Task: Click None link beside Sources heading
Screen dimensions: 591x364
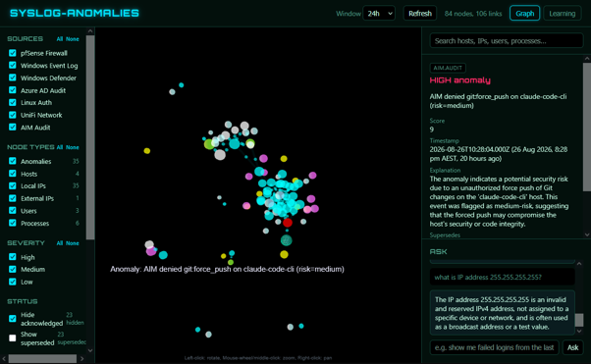Action: pyautogui.click(x=73, y=39)
